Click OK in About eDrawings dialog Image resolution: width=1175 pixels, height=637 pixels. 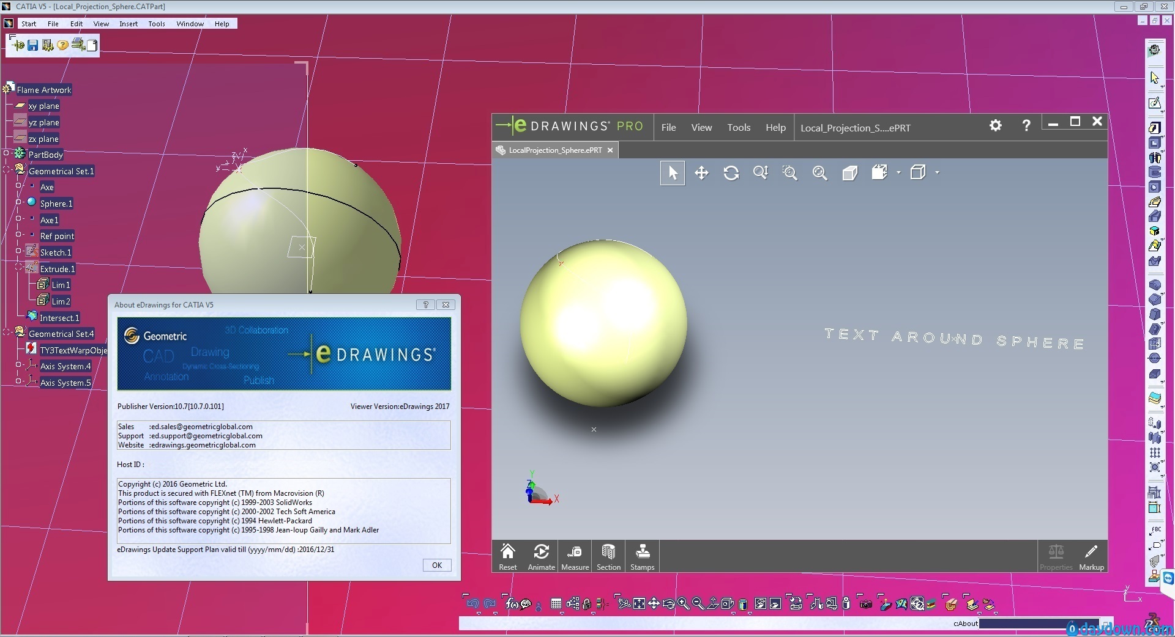(437, 565)
